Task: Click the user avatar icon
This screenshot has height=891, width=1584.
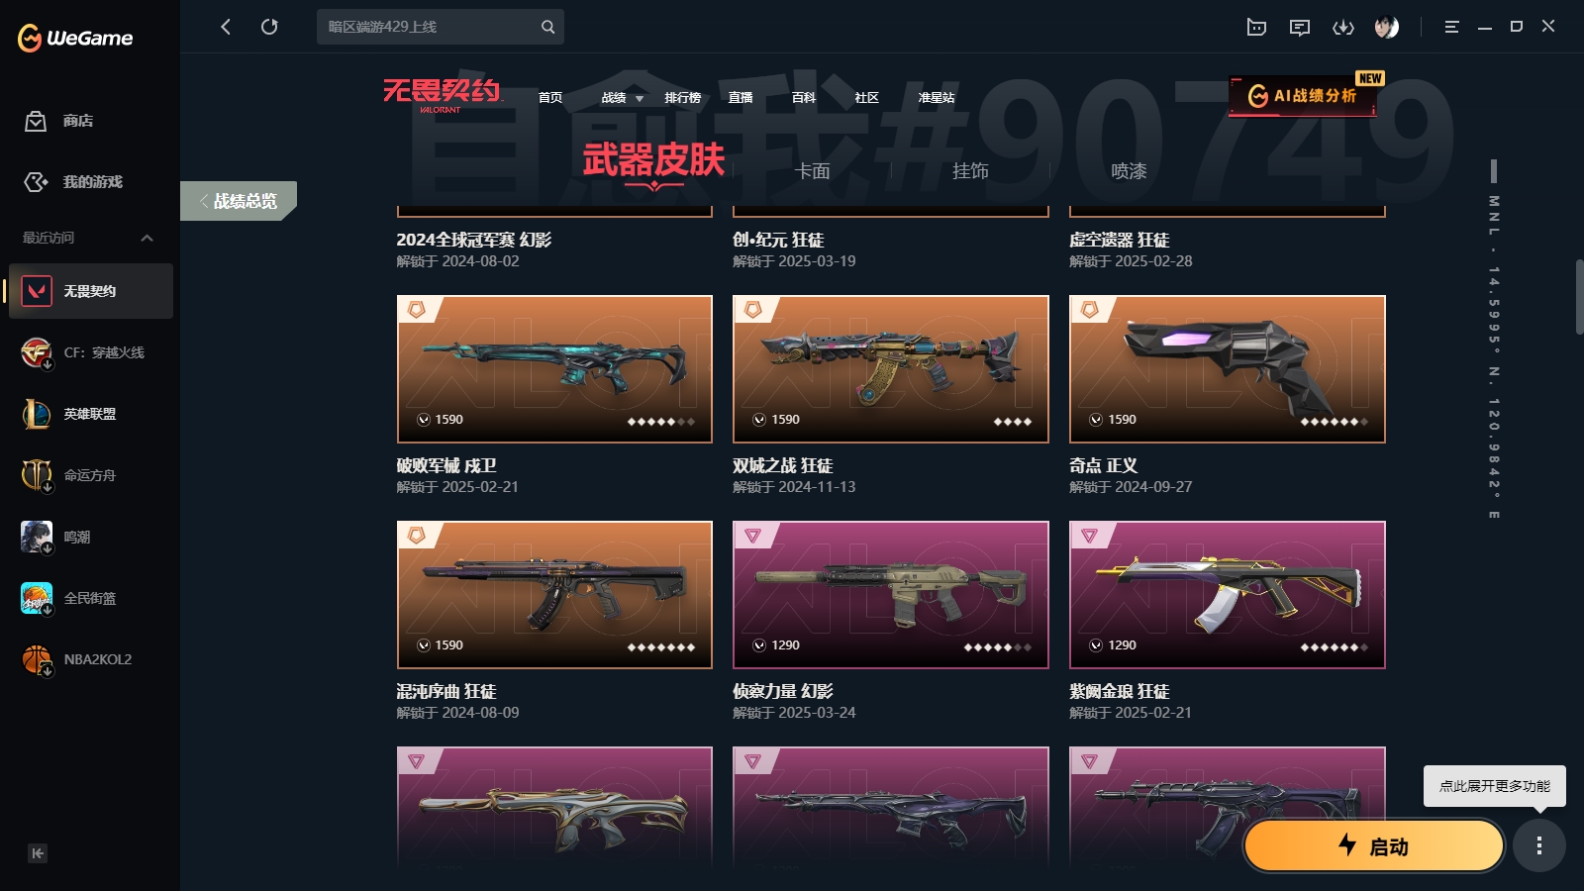Action: [1387, 27]
